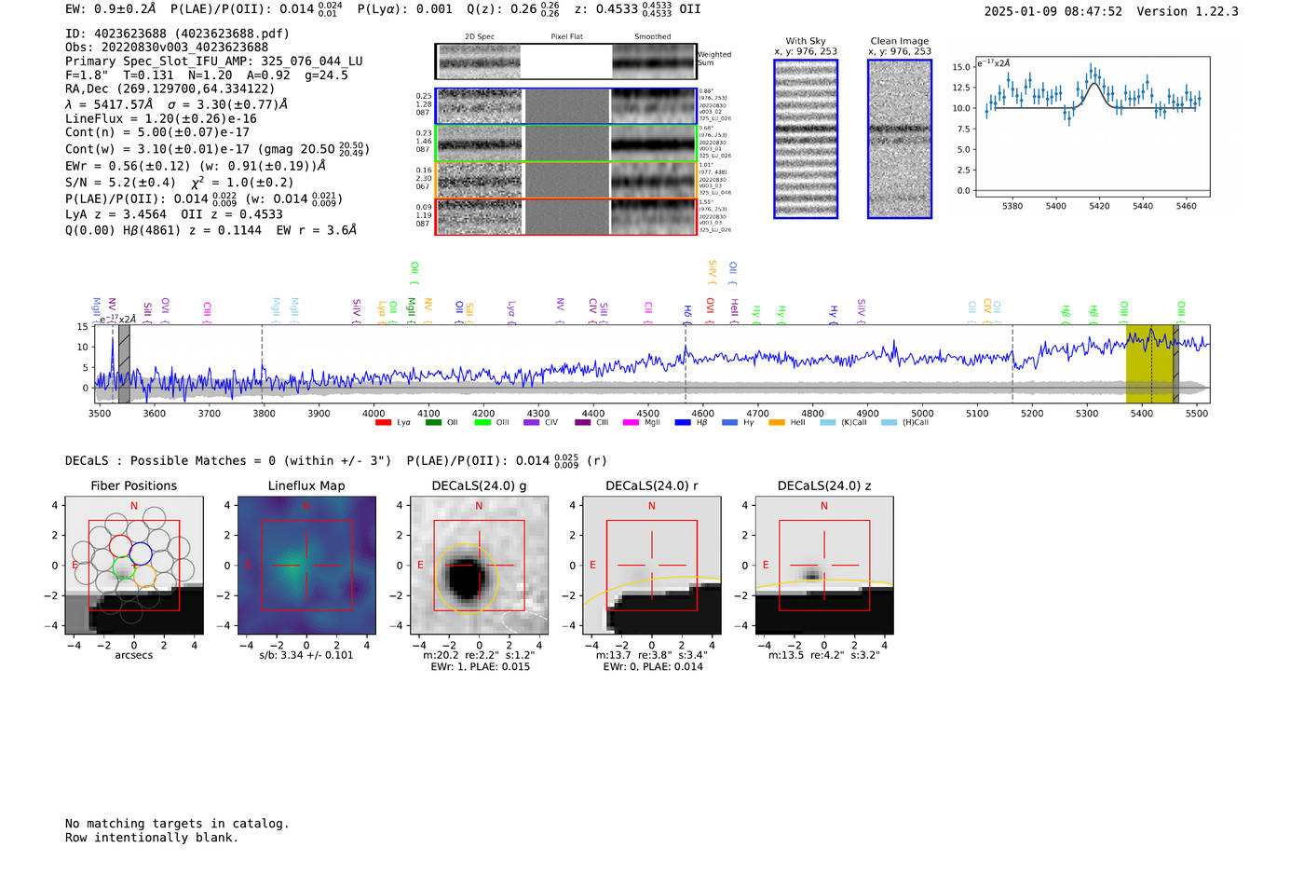Screen dimensions: 1304x888
Task: Click the orange HeII legend swatch
Action: 777,423
